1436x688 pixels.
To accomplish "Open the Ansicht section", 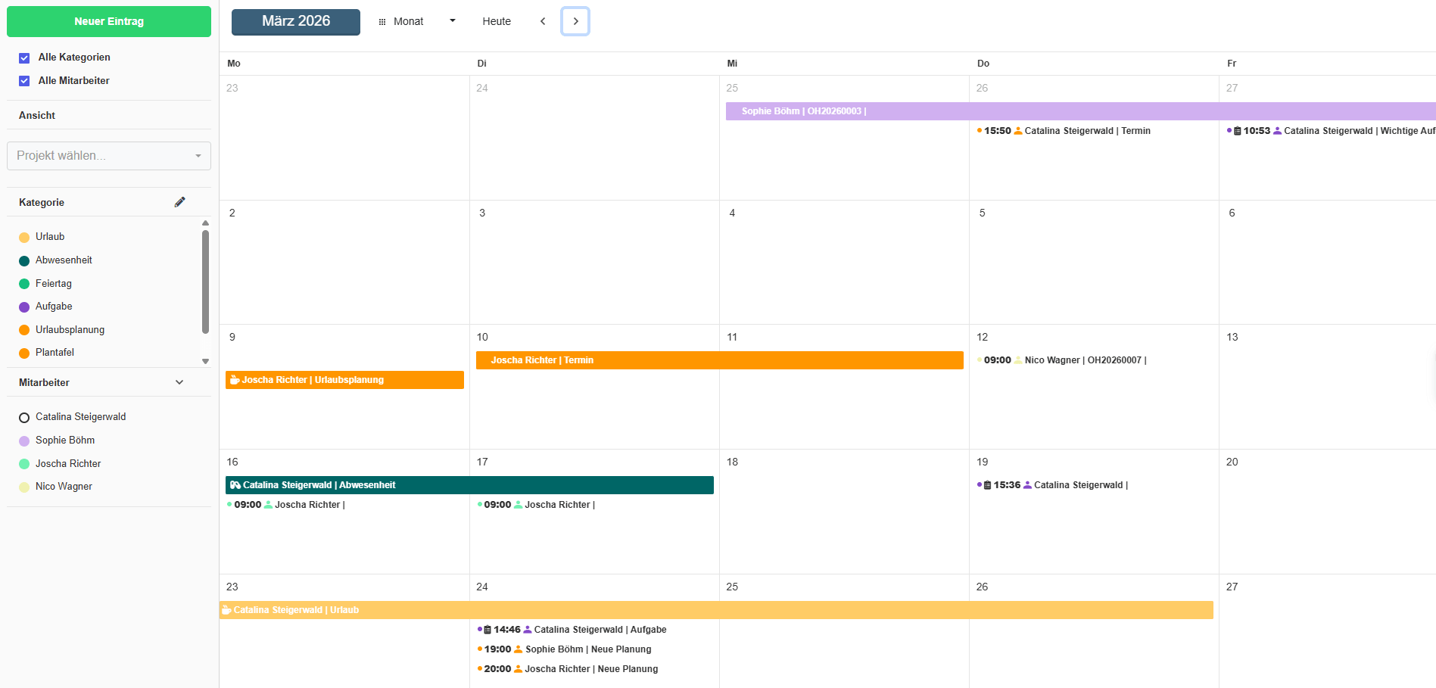I will [x=37, y=115].
